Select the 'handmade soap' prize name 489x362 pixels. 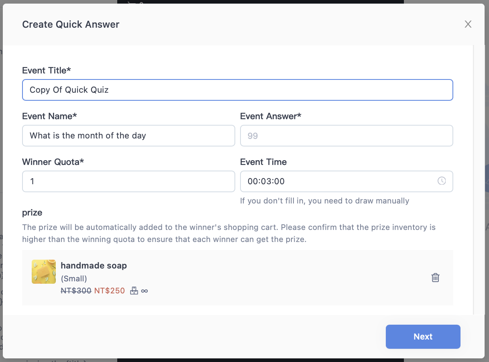[94, 265]
